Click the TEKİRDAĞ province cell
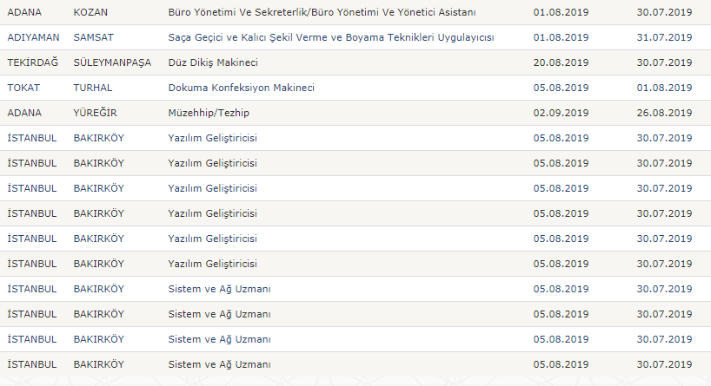711x386 pixels. [31, 62]
